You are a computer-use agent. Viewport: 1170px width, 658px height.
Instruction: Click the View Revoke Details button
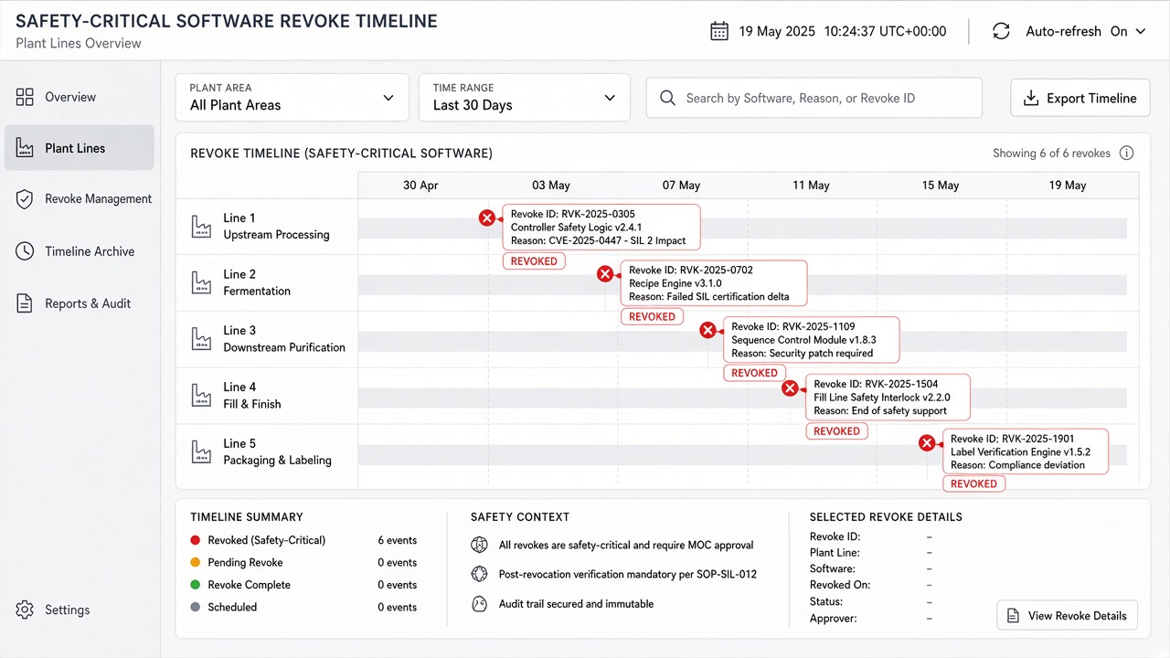point(1067,616)
